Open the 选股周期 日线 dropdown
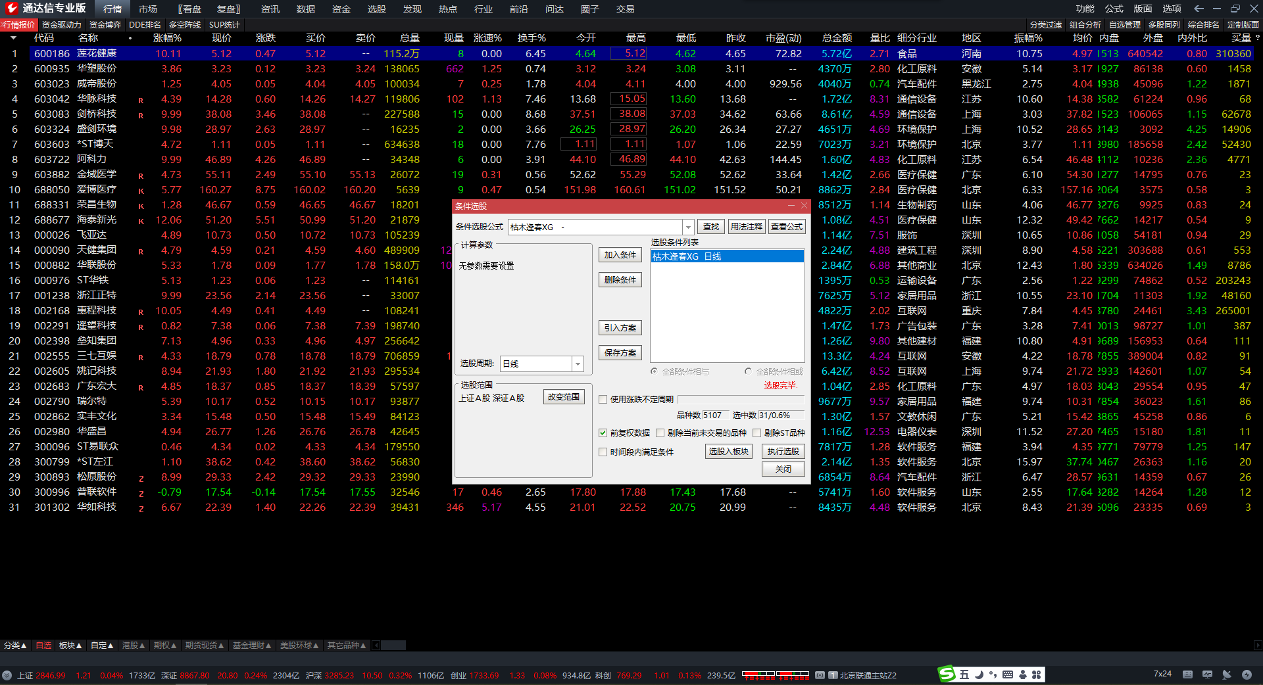 click(x=578, y=364)
